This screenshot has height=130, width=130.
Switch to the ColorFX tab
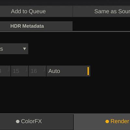[37, 122]
